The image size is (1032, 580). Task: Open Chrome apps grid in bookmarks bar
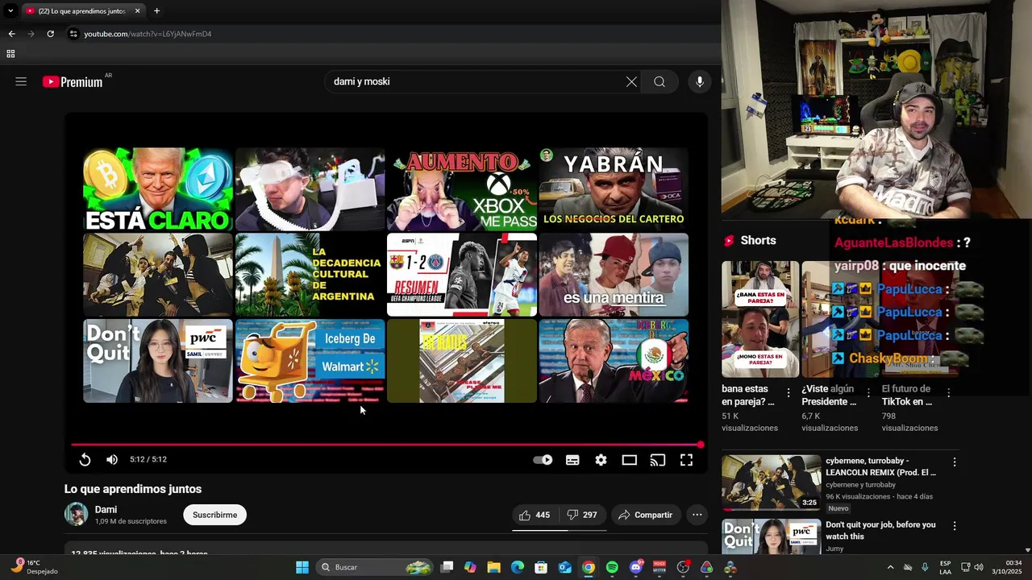pos(10,54)
